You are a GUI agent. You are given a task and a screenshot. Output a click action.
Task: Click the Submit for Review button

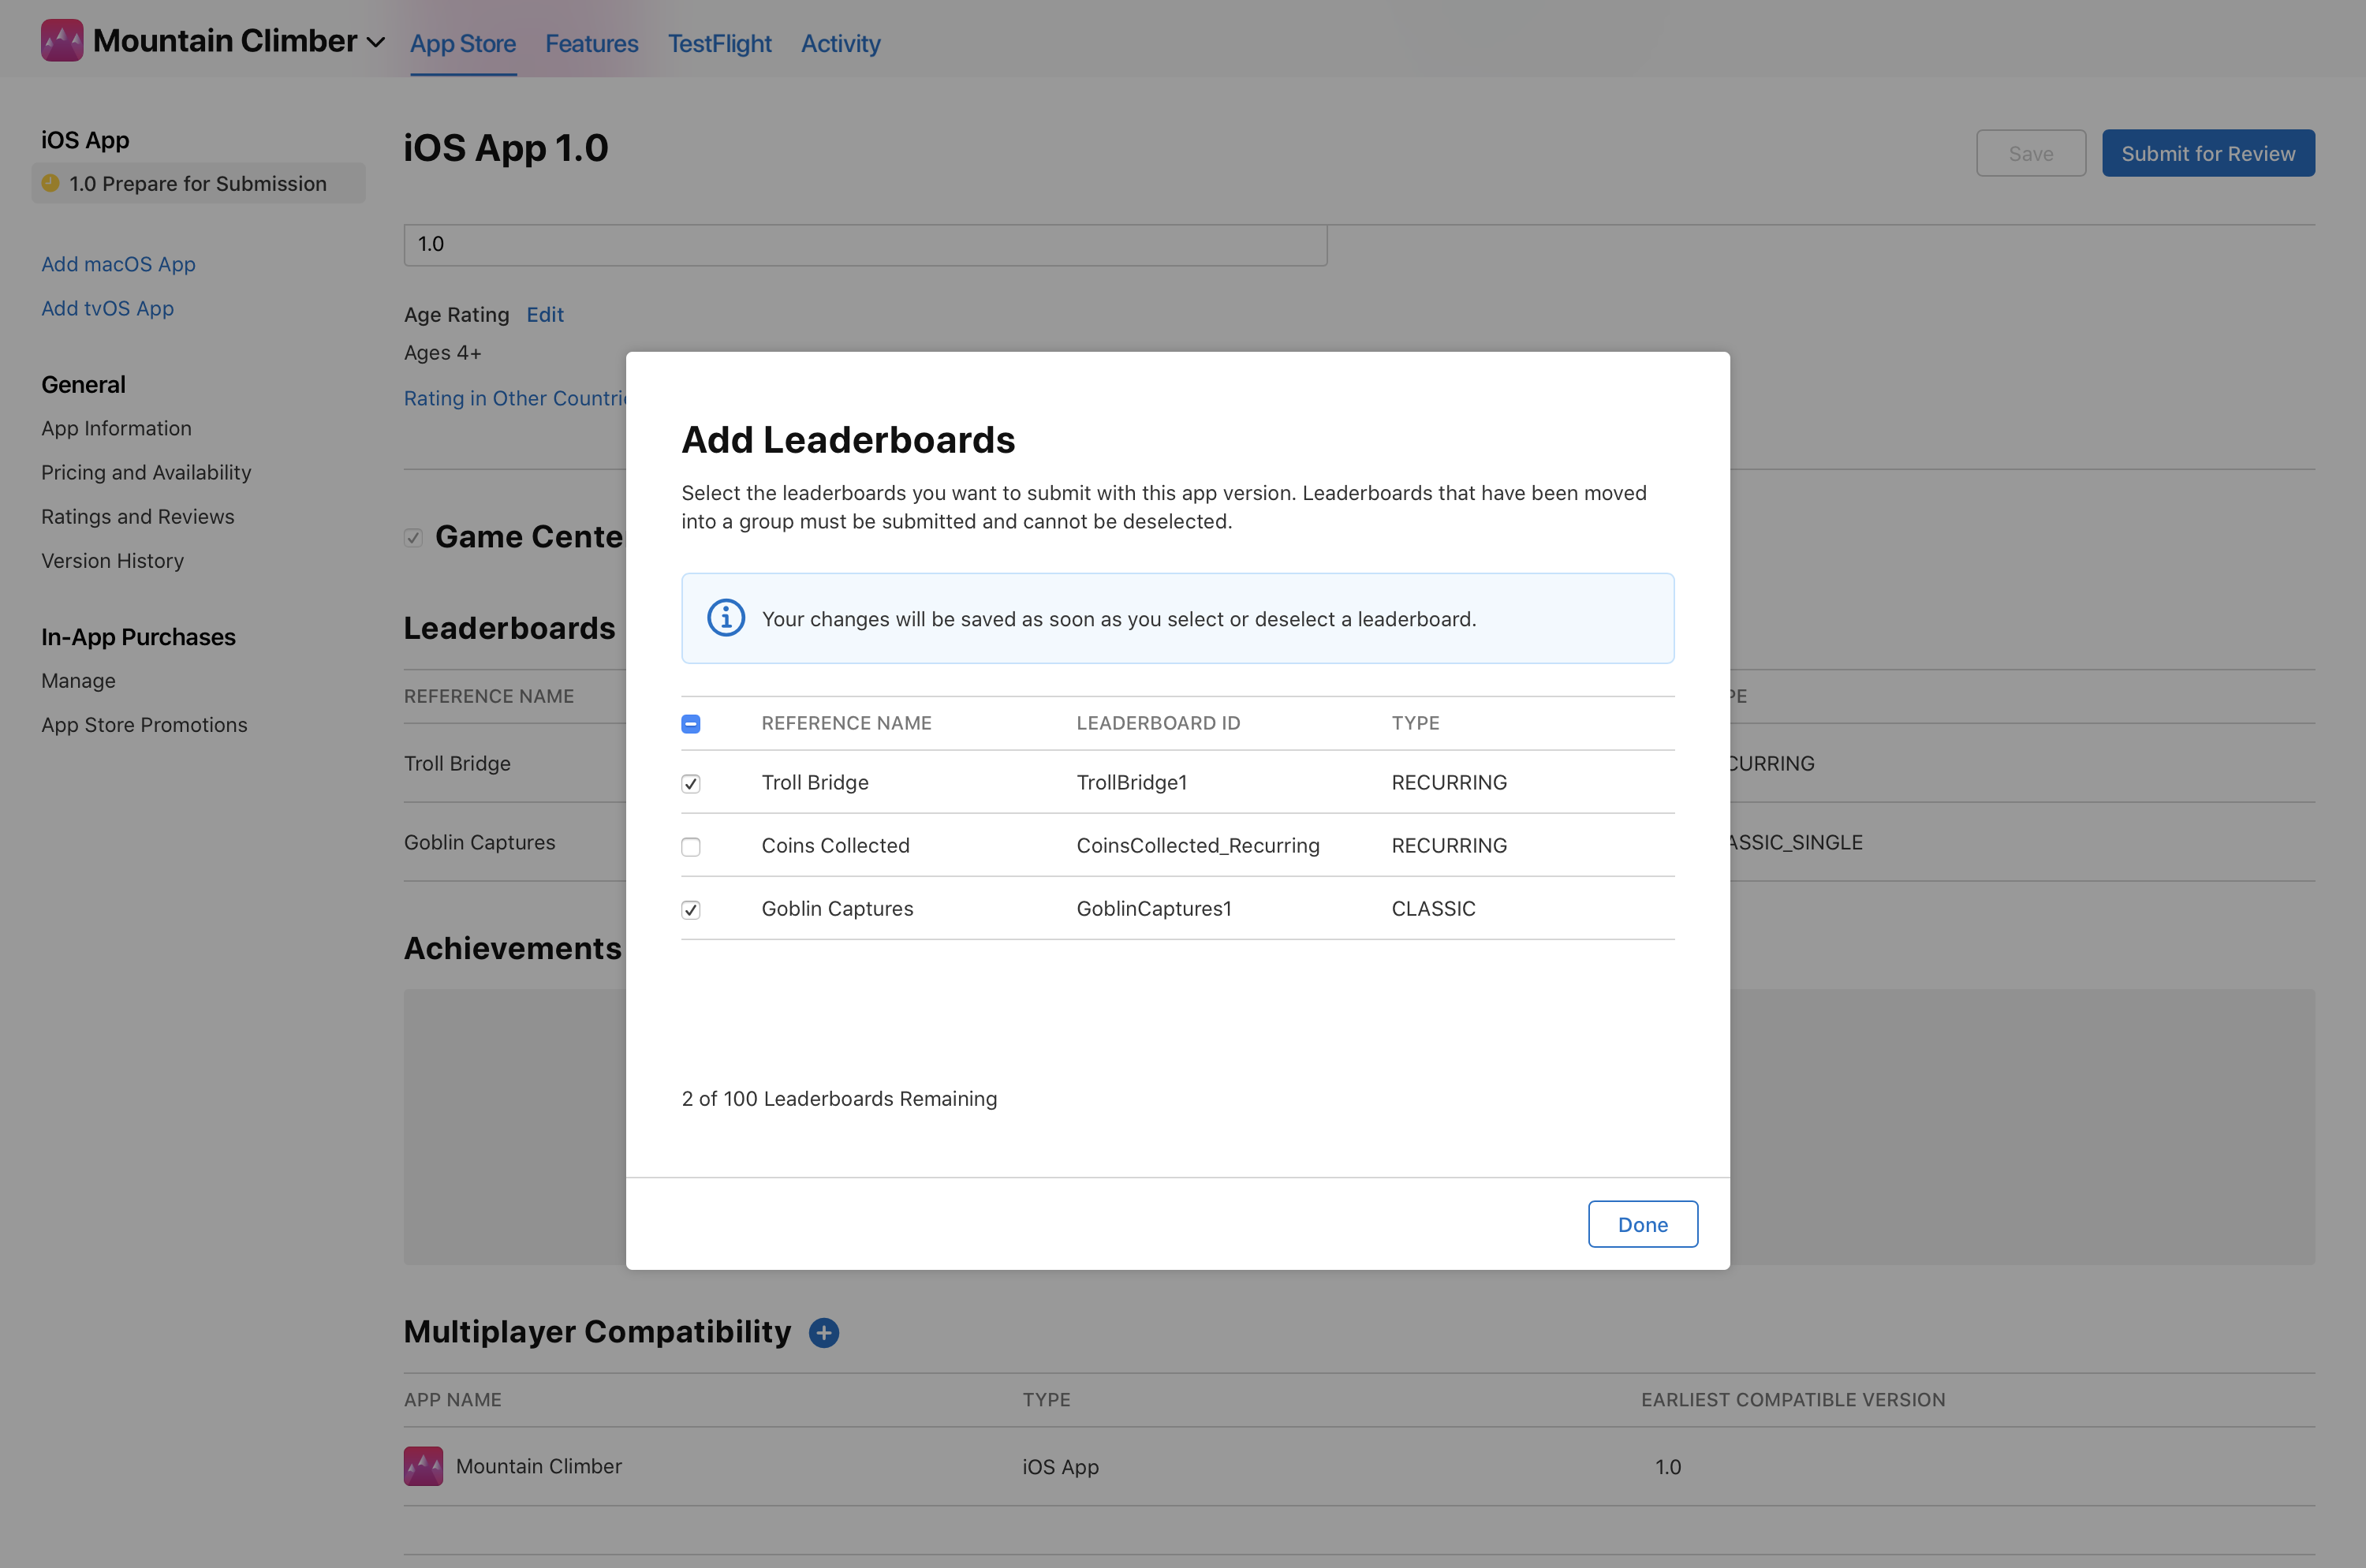coord(2208,152)
